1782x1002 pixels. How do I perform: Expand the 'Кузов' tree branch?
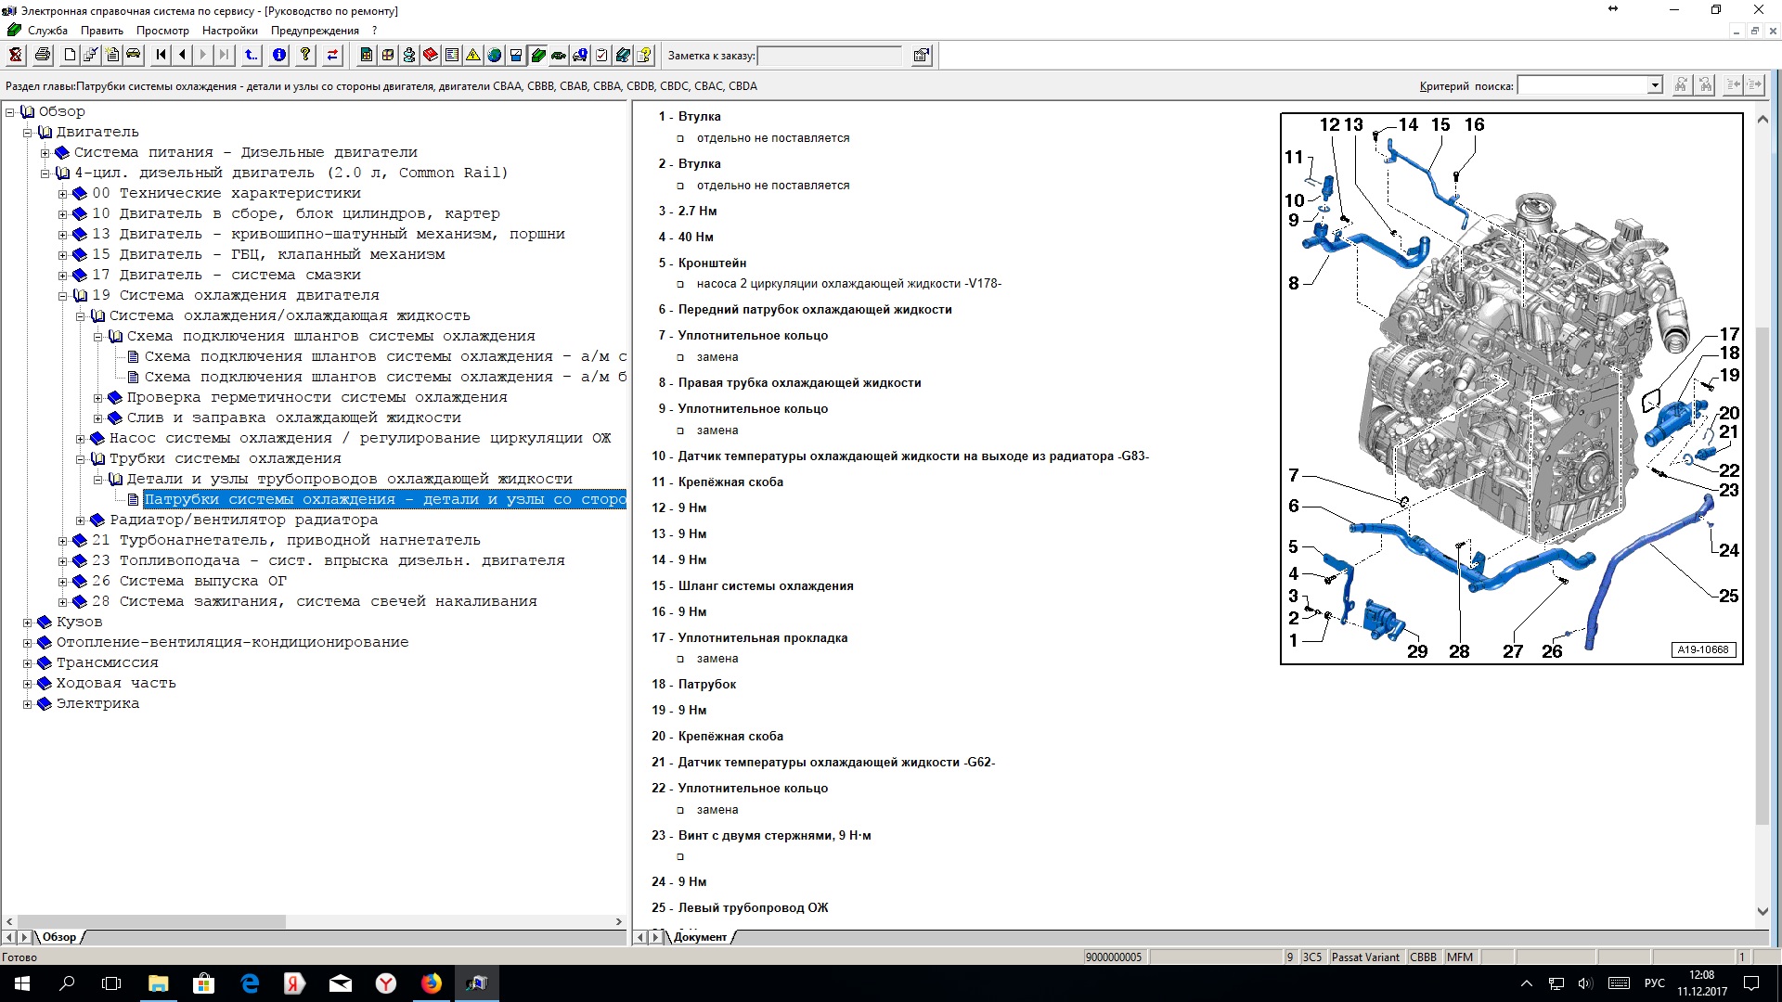28,623
